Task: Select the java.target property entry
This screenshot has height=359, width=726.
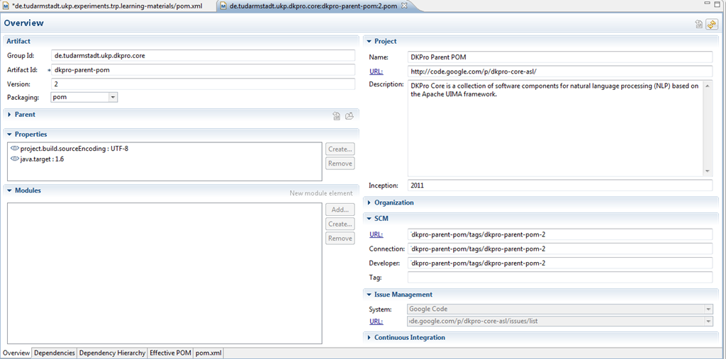Action: (x=42, y=159)
